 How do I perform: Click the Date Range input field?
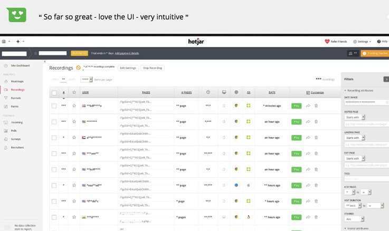coord(366,102)
